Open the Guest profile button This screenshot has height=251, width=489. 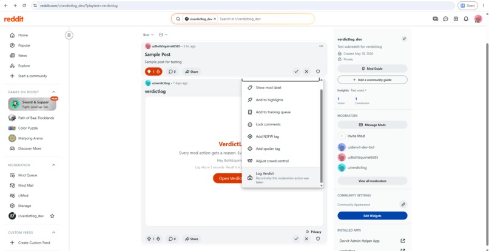click(x=468, y=5)
